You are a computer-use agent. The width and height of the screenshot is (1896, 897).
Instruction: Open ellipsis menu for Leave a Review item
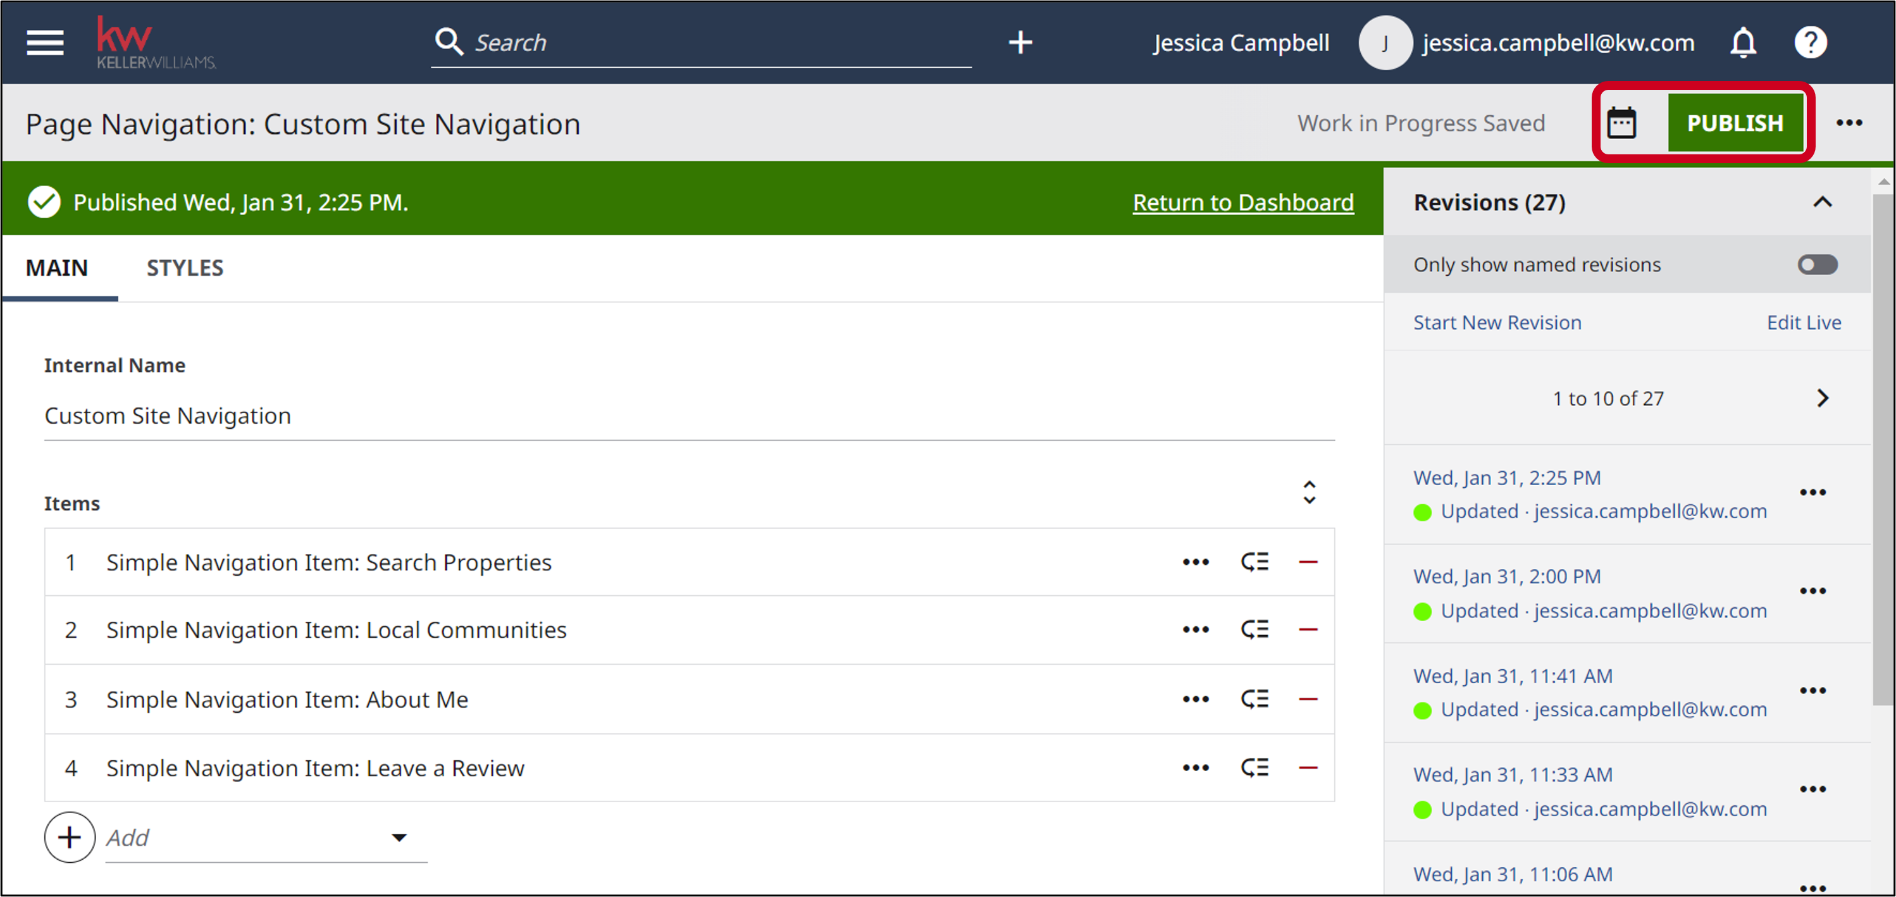point(1195,768)
